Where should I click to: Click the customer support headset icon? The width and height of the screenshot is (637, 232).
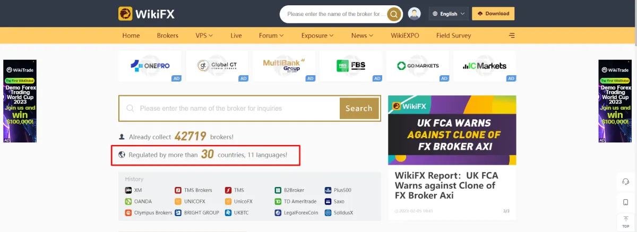625,182
